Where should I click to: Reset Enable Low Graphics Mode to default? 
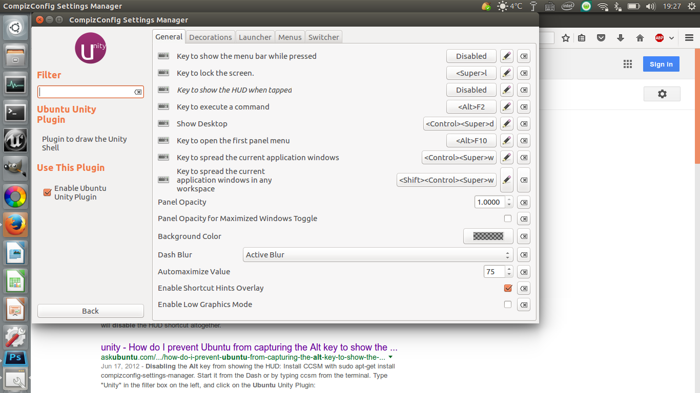pyautogui.click(x=523, y=304)
